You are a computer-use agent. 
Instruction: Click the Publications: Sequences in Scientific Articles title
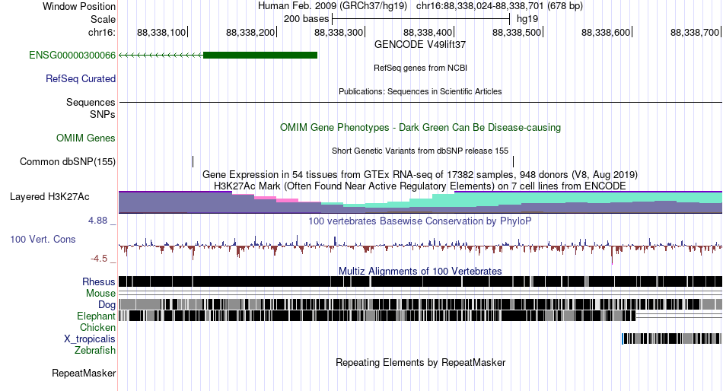pos(420,91)
